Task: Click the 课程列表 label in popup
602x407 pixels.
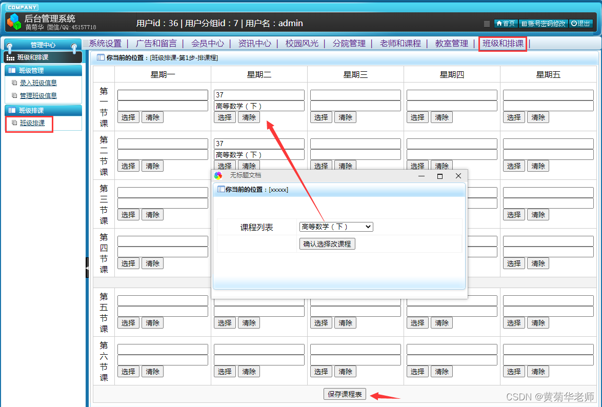Action: pyautogui.click(x=256, y=227)
